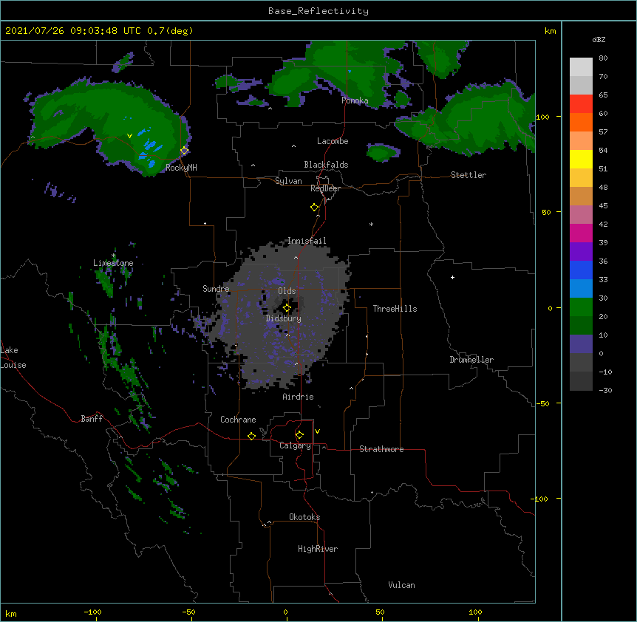Click the Stettler label
Image resolution: width=637 pixels, height=622 pixels.
(469, 175)
